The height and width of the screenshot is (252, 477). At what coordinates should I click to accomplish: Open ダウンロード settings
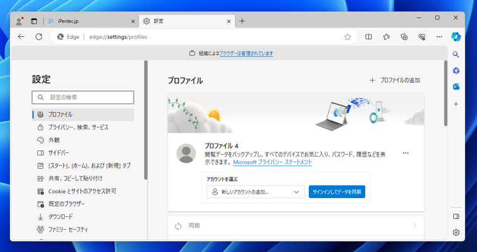(83, 217)
